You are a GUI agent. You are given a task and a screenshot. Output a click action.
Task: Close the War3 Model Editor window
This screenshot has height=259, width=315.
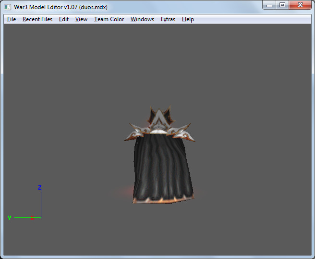point(300,5)
